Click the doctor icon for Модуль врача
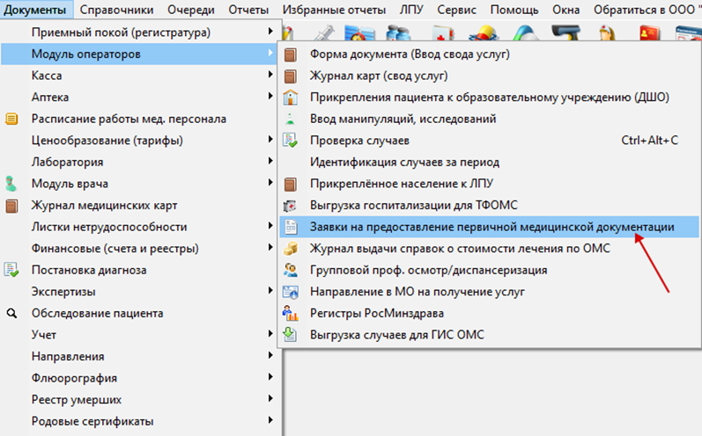 click(11, 184)
